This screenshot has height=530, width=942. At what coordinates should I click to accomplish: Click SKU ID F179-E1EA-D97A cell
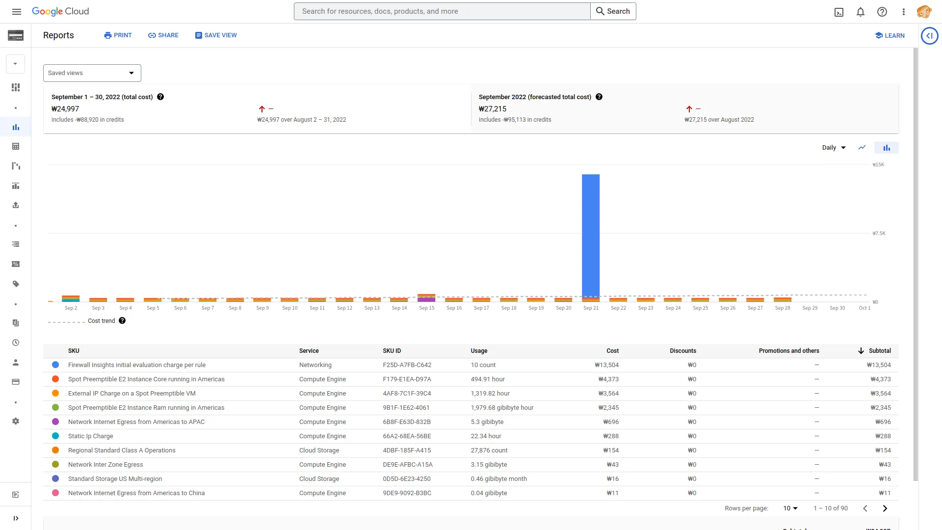pyautogui.click(x=407, y=379)
